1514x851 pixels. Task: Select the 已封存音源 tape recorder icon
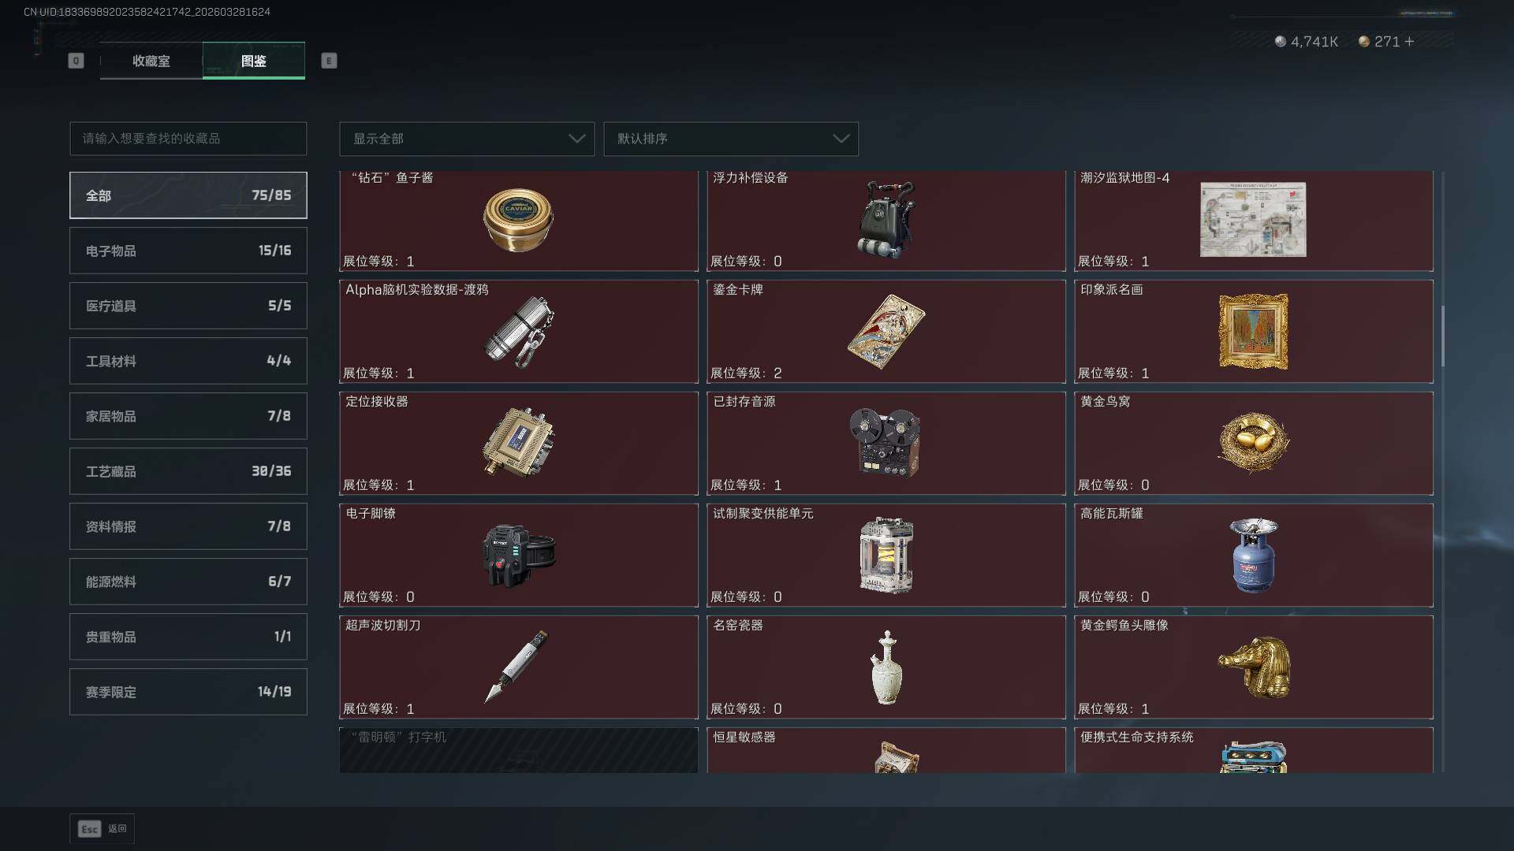pos(885,443)
